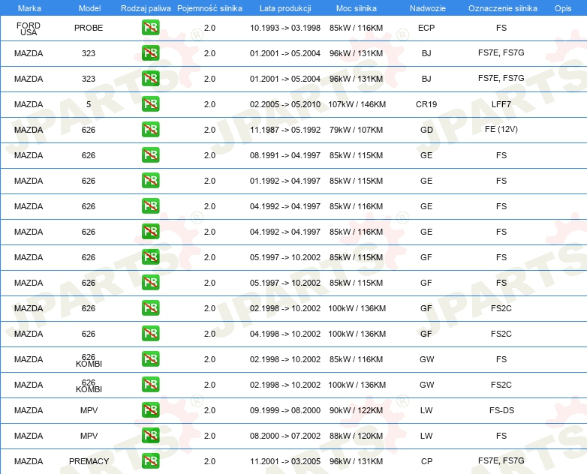
Task: Click LW in the 88kW / 120KM row
Action: (x=426, y=436)
